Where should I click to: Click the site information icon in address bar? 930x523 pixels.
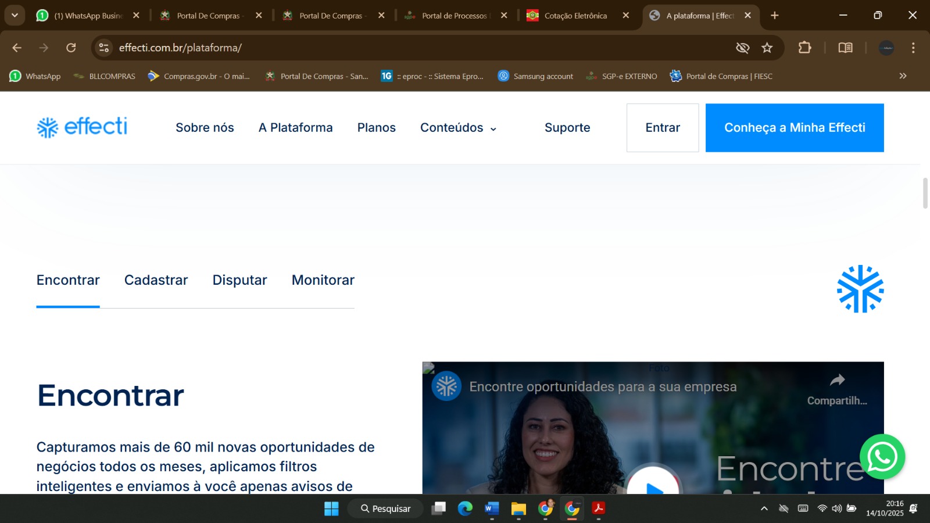coord(104,48)
